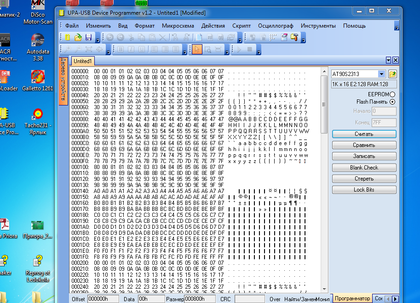The width and height of the screenshot is (420, 303).
Task: Select the zoom-region selection tool
Action: pos(207,50)
